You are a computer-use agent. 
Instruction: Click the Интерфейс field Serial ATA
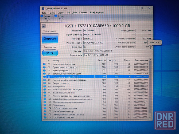99,39
